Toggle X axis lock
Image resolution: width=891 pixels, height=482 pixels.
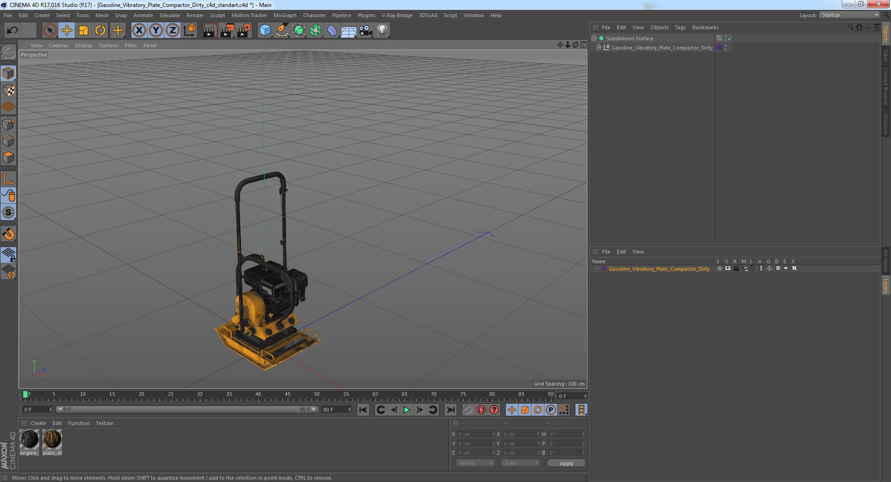pos(139,31)
